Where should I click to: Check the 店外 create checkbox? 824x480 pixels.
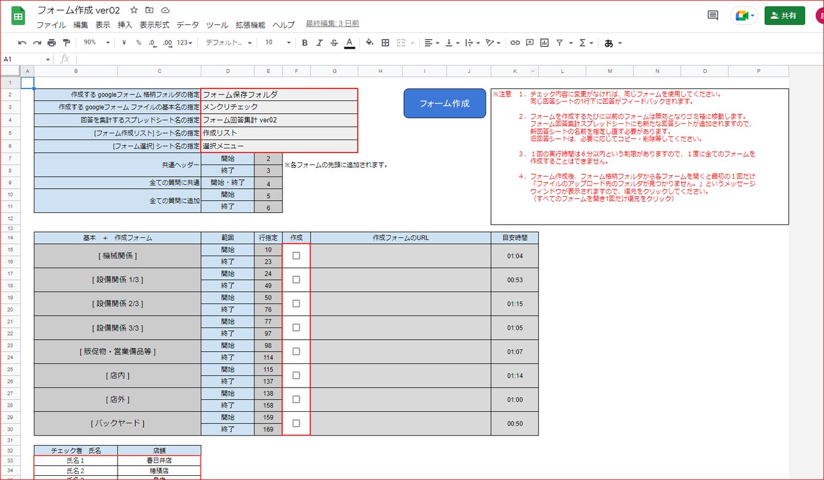click(296, 399)
